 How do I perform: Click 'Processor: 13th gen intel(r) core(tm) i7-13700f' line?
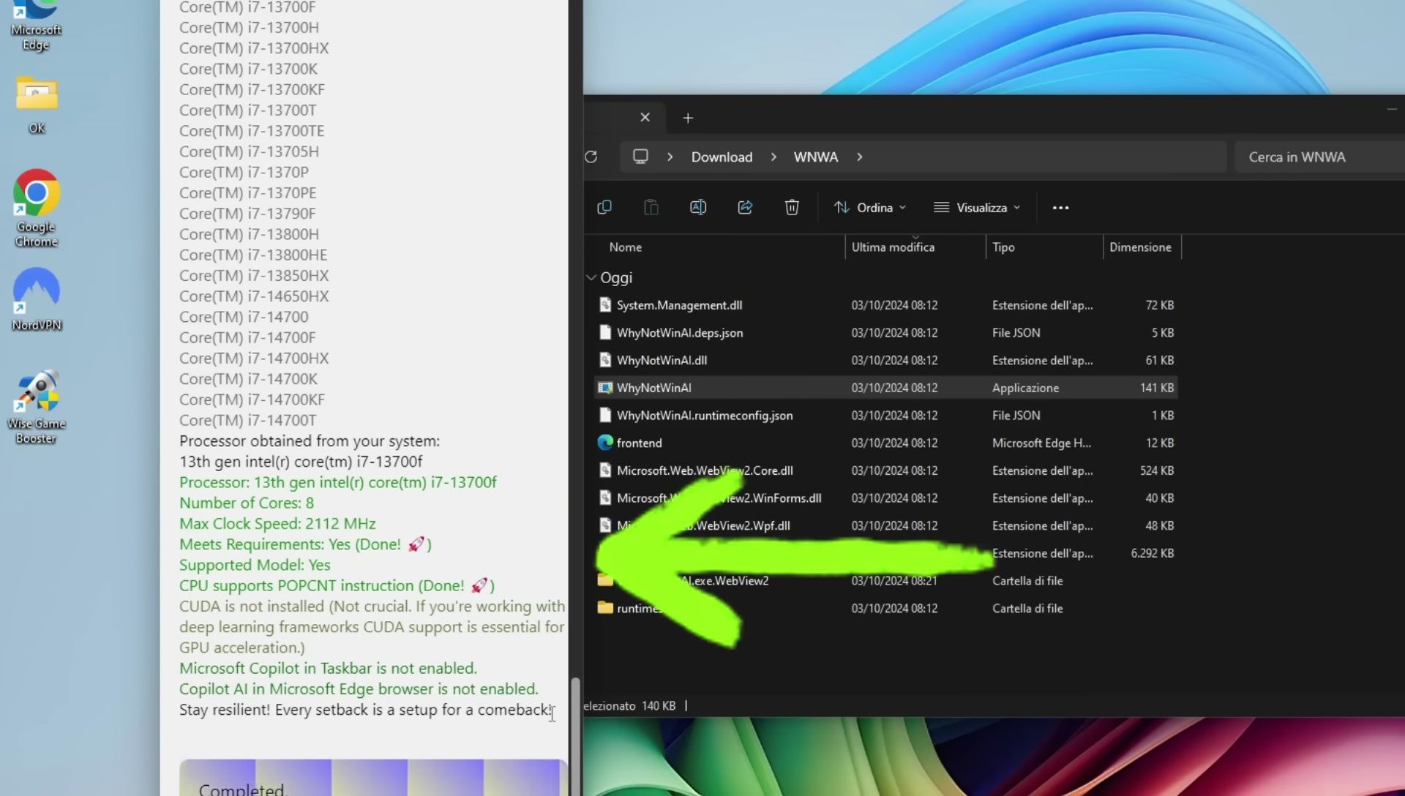(x=338, y=482)
